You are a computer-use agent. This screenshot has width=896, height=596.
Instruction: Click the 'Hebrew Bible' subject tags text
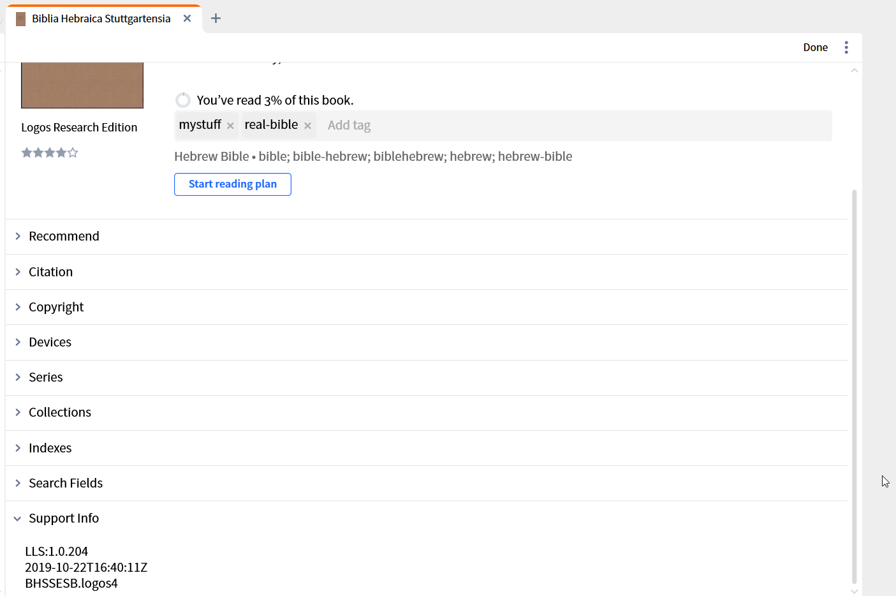[x=373, y=156]
